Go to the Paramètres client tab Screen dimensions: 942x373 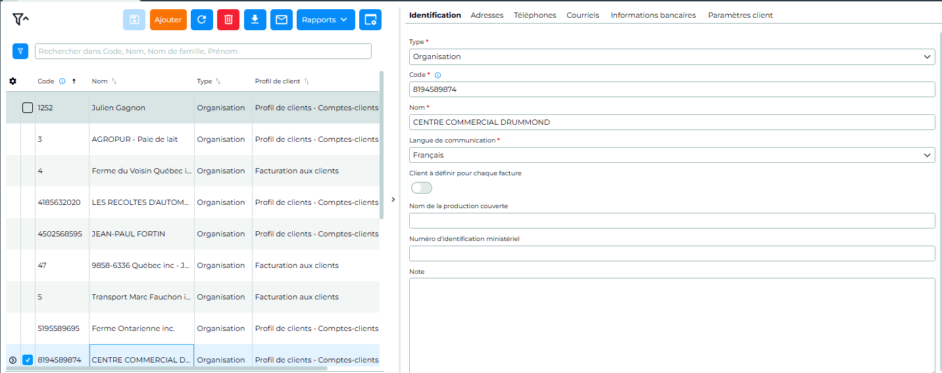point(740,15)
